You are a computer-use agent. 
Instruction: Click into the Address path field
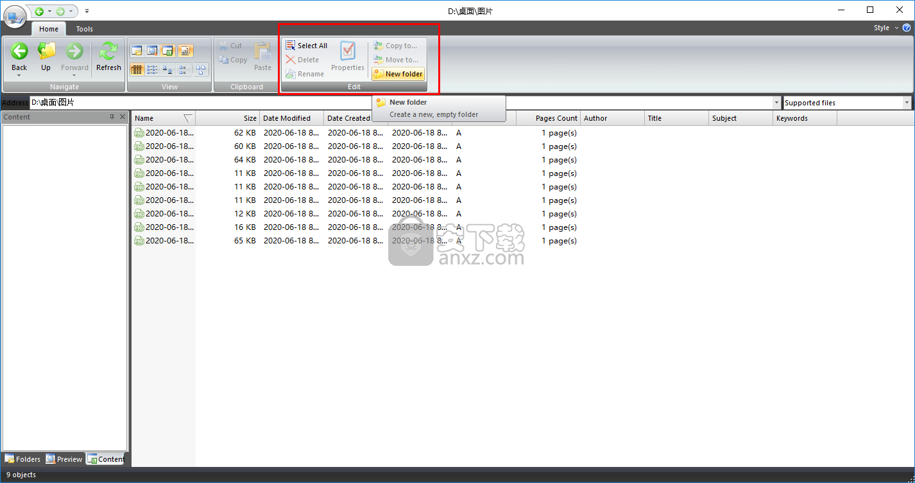click(x=401, y=103)
